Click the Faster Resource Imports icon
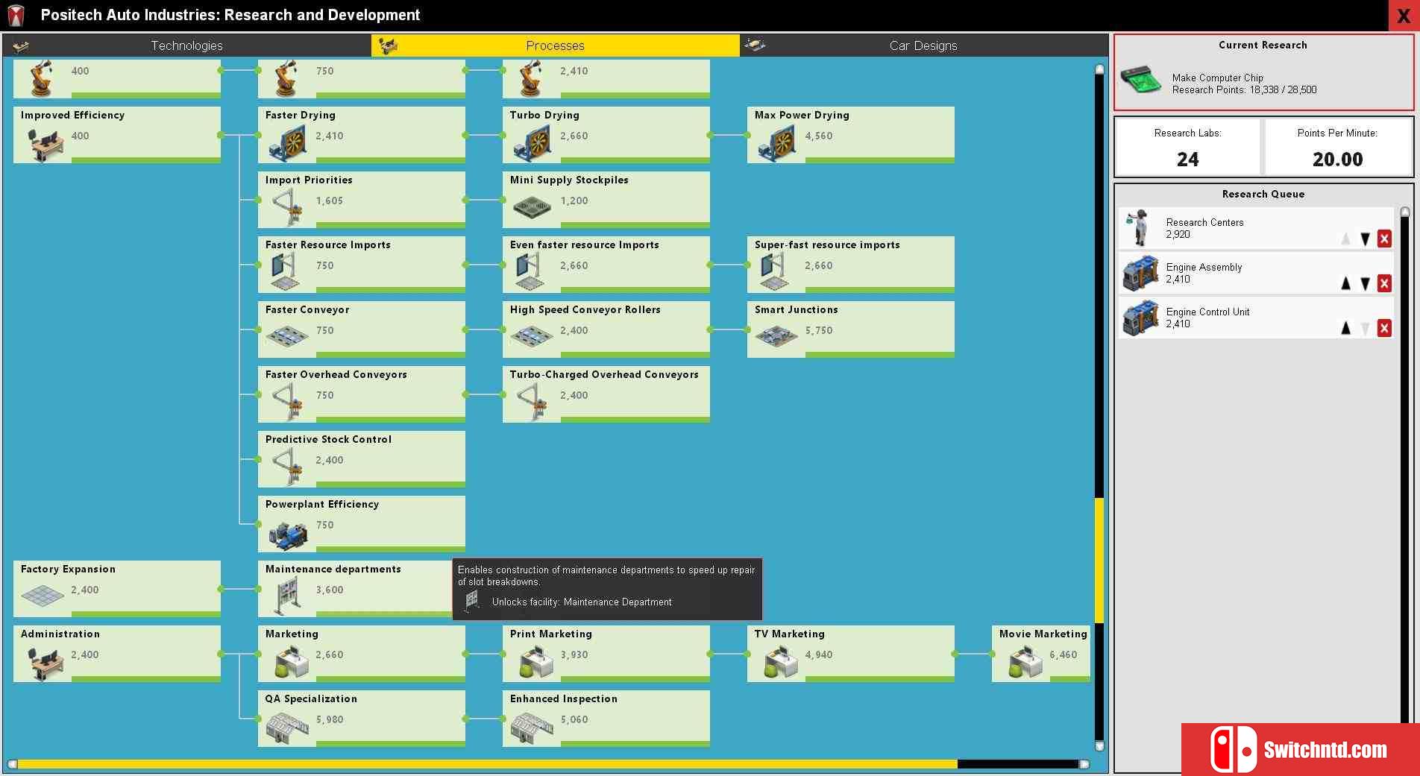Image resolution: width=1420 pixels, height=776 pixels. (286, 272)
